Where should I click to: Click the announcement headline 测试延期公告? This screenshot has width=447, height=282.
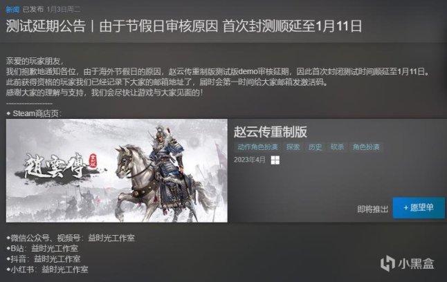46,26
